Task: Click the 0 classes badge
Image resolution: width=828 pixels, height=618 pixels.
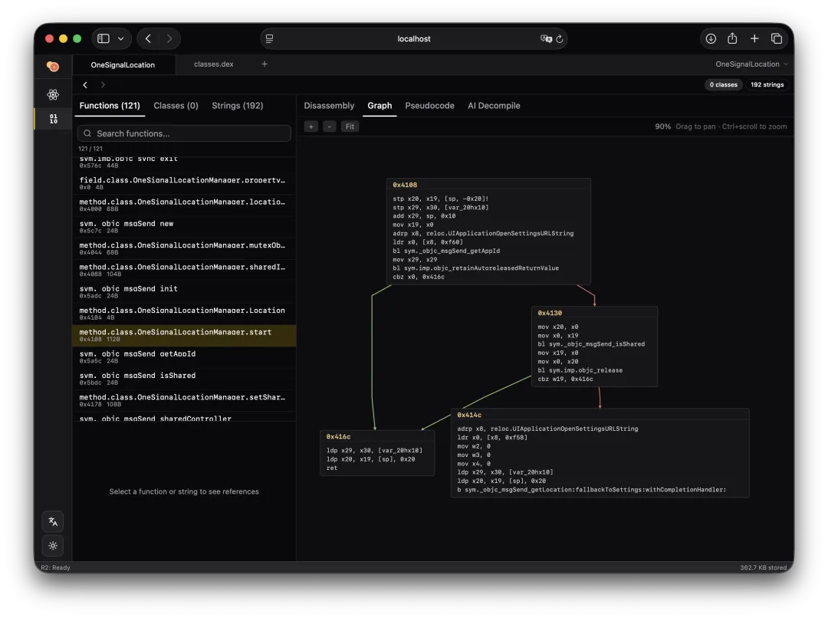Action: pyautogui.click(x=724, y=84)
